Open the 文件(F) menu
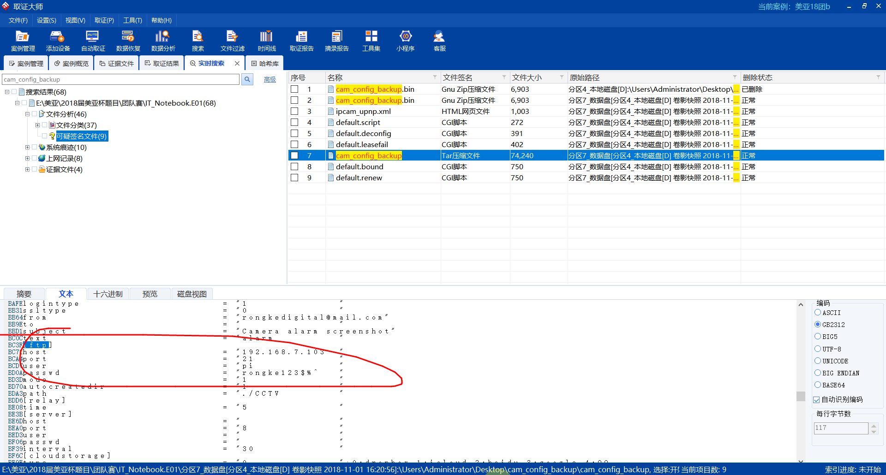This screenshot has width=886, height=475. [18, 20]
